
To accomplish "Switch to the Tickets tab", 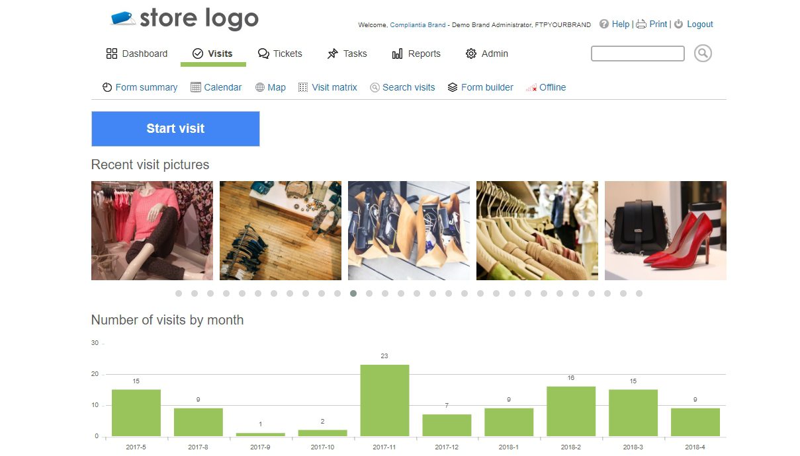I will [280, 54].
